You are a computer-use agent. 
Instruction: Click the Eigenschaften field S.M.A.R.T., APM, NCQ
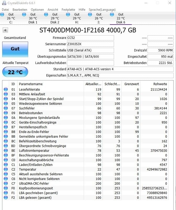click(x=120, y=75)
